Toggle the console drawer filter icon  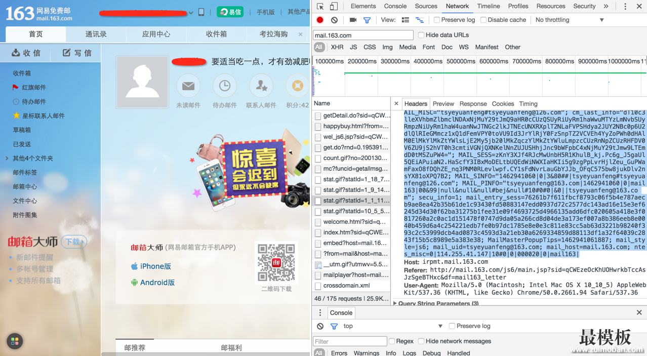[334, 326]
